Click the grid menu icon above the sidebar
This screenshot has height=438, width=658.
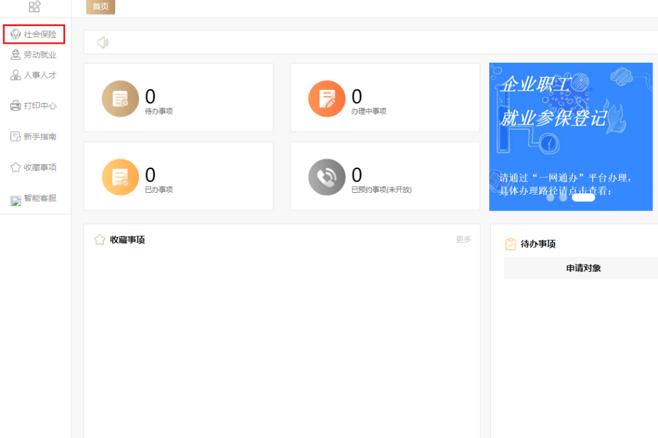(35, 7)
